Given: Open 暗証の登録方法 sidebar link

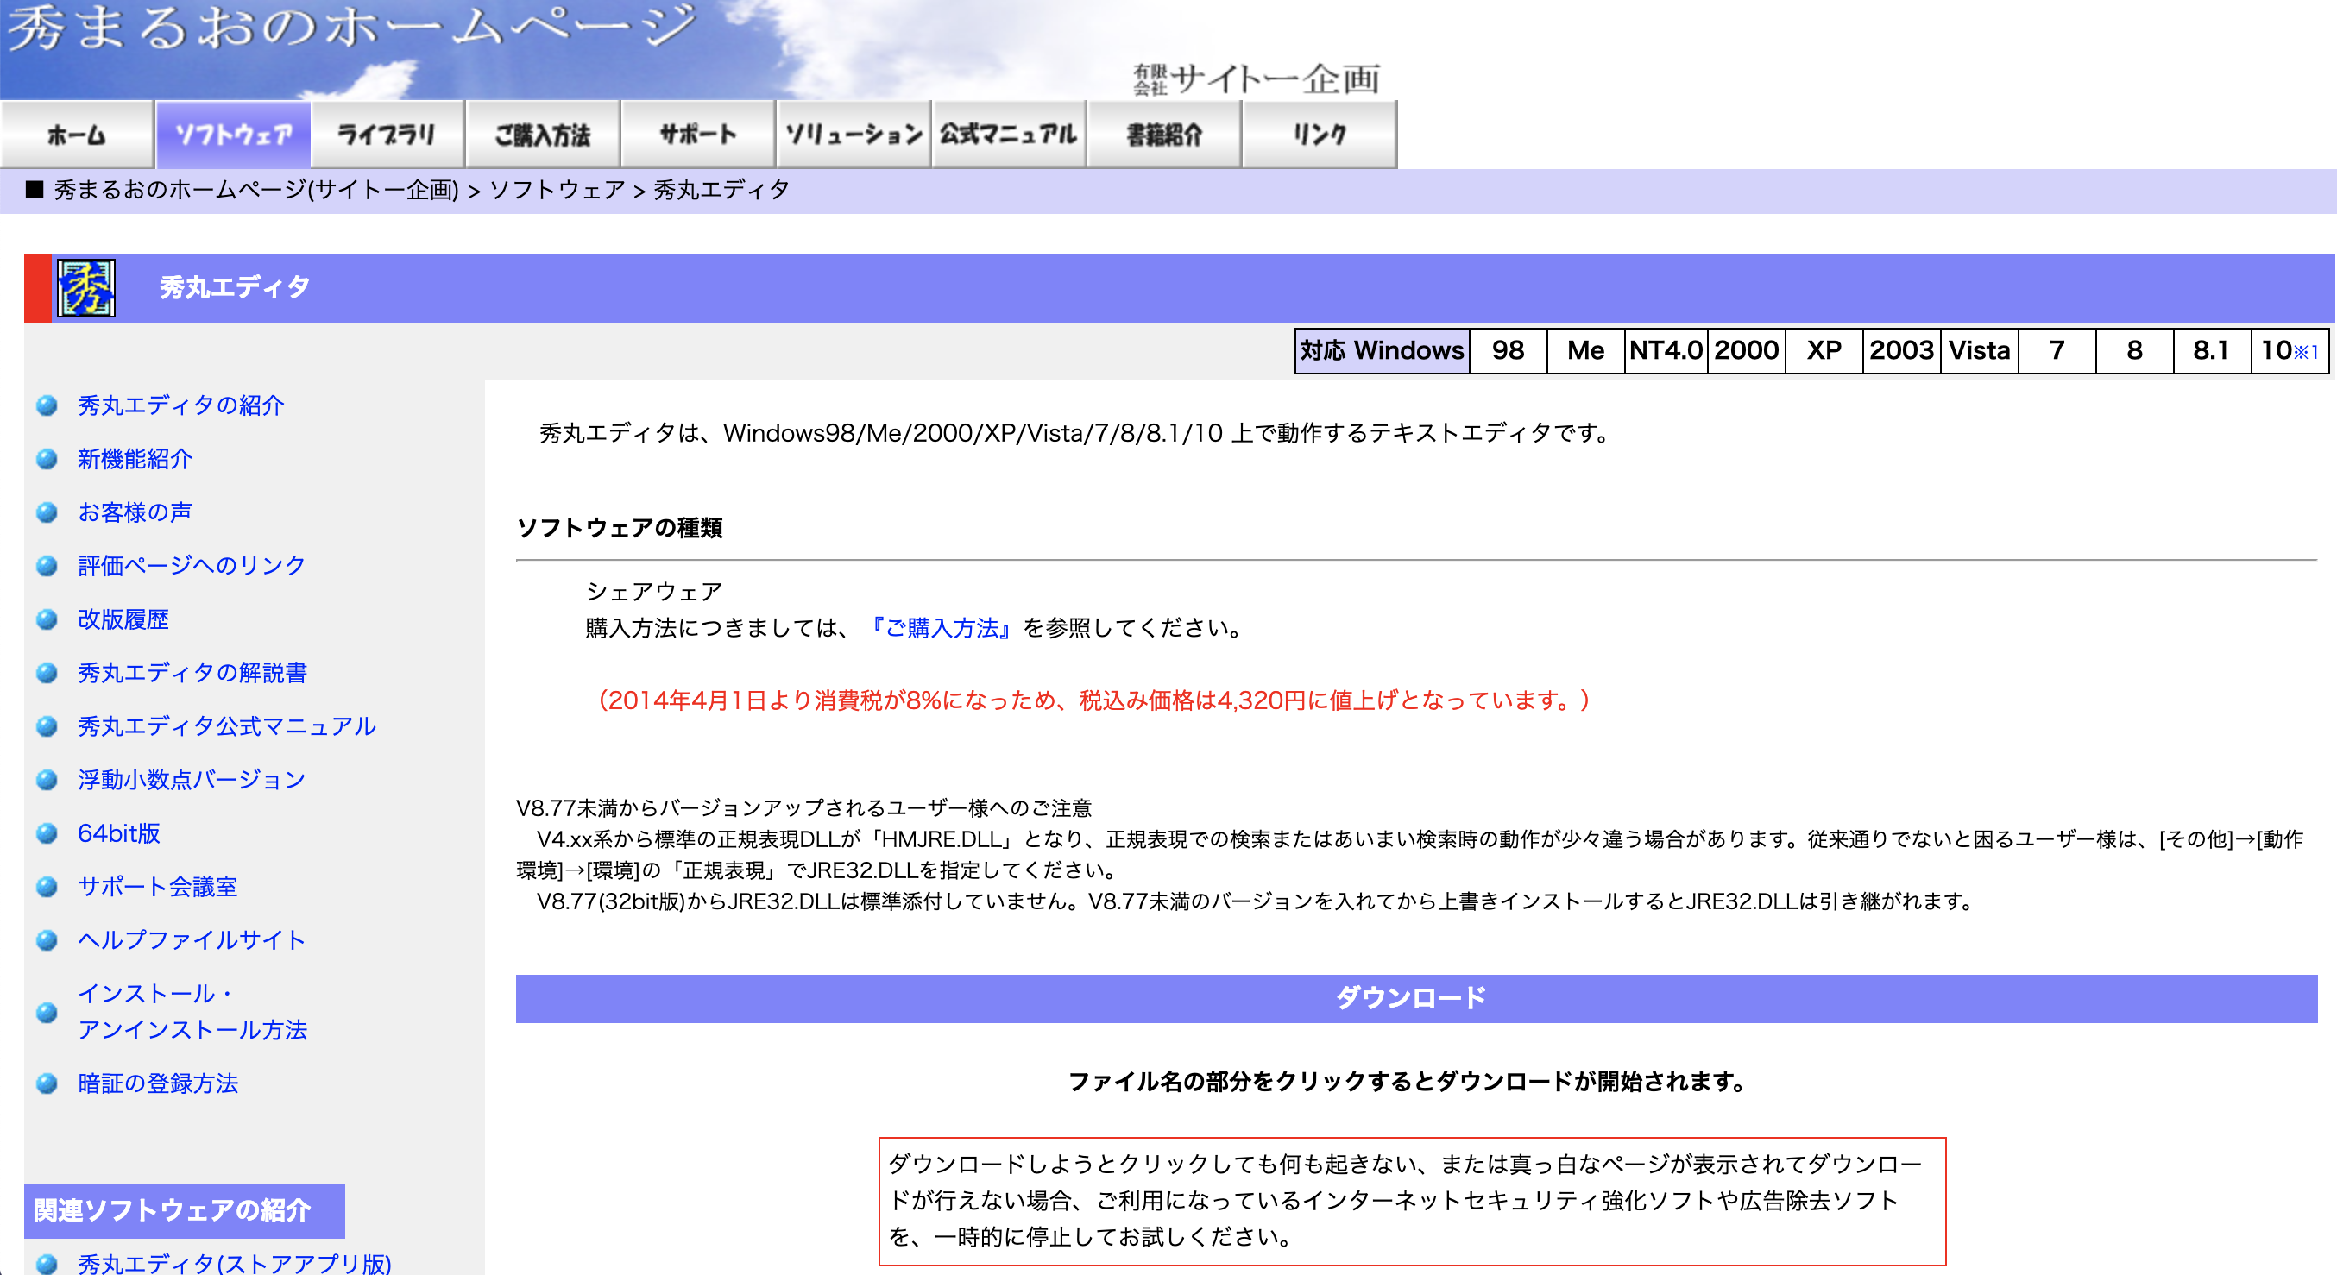Looking at the screenshot, I should [x=158, y=1083].
